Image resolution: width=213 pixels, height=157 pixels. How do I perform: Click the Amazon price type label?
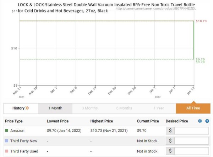tap(17, 130)
